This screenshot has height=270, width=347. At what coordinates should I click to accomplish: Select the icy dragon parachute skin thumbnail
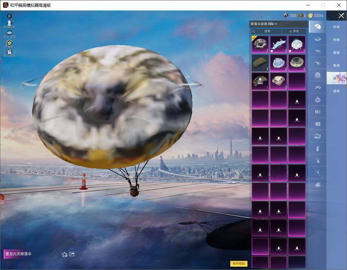coord(278,44)
